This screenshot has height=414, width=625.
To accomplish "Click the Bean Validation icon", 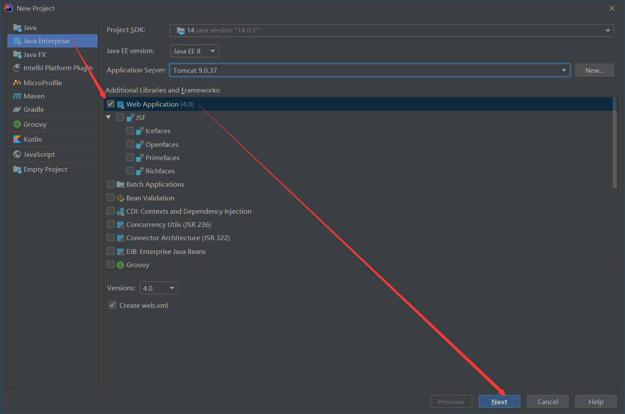I will (x=121, y=198).
